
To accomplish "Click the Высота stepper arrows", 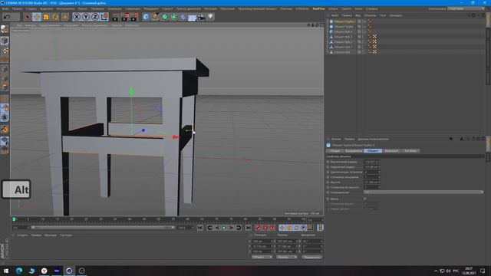I will coord(378,182).
